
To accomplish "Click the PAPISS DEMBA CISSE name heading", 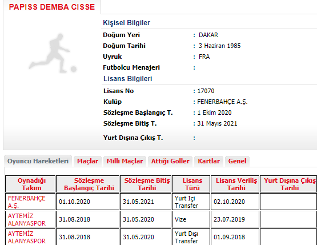I will [52, 7].
